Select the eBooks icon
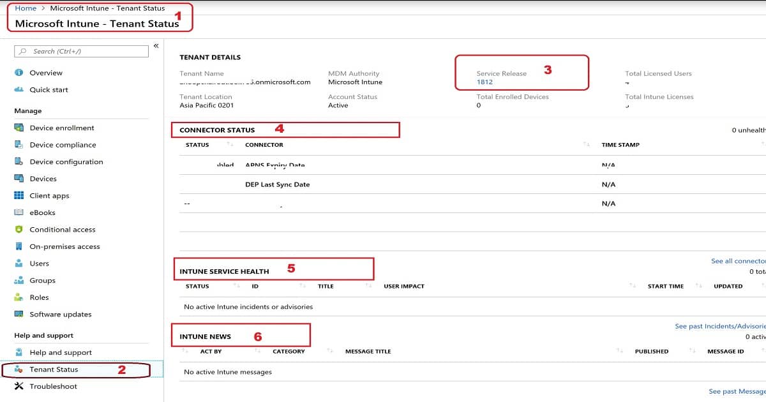Image resolution: width=766 pixels, height=402 pixels. [x=18, y=212]
